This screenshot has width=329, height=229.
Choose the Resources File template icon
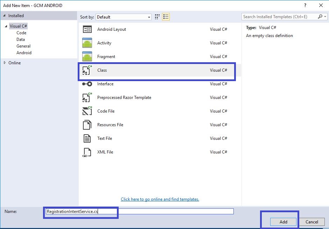point(87,125)
